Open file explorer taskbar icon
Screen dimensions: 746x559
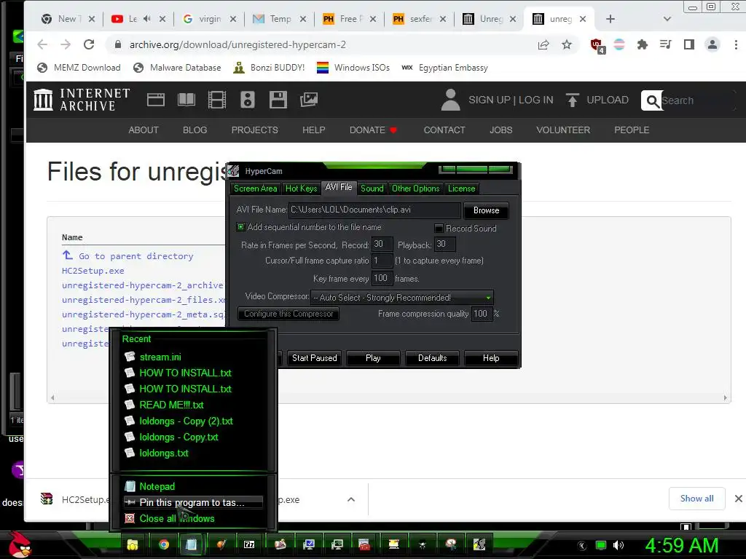[133, 544]
